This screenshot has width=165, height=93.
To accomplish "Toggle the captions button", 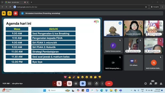I will tap(76, 83).
